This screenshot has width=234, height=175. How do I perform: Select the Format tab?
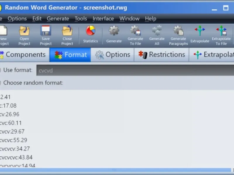(x=70, y=55)
